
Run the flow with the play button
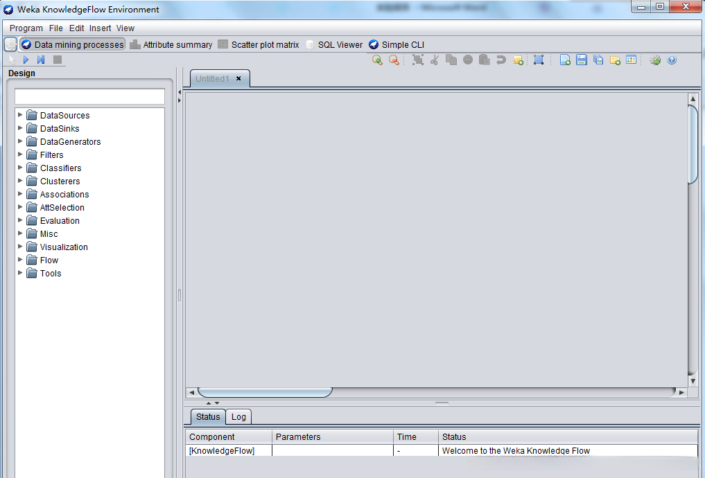26,60
